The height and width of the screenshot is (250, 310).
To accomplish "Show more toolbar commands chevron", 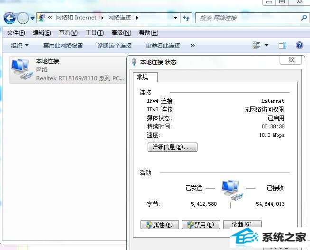I will pos(193,46).
